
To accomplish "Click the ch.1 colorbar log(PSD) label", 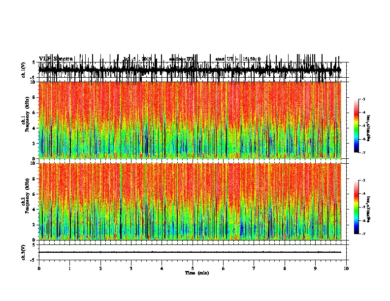I will (369, 128).
